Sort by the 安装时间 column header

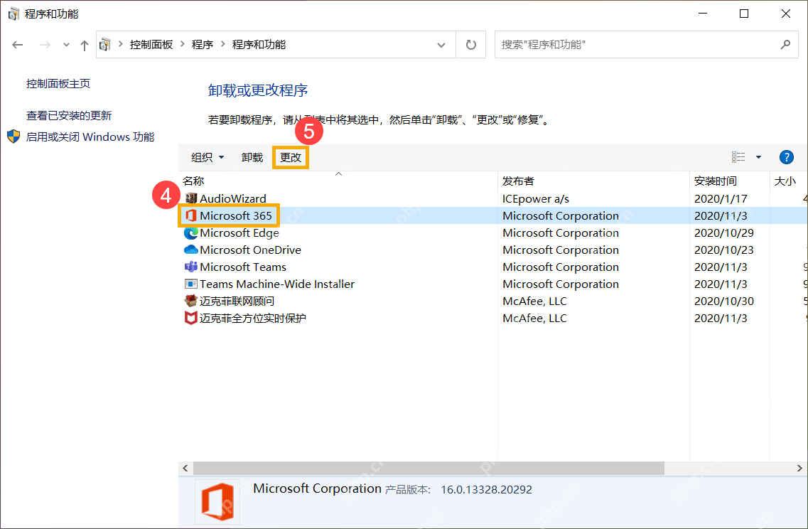coord(715,181)
